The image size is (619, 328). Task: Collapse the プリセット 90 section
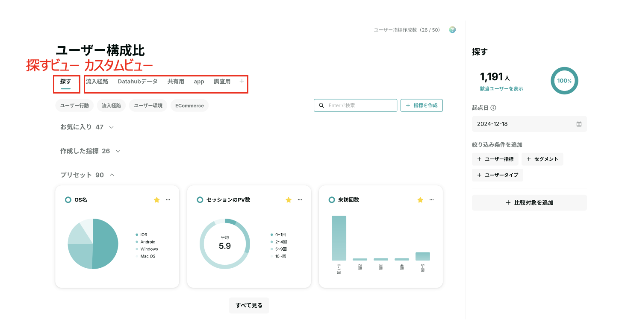(87, 175)
